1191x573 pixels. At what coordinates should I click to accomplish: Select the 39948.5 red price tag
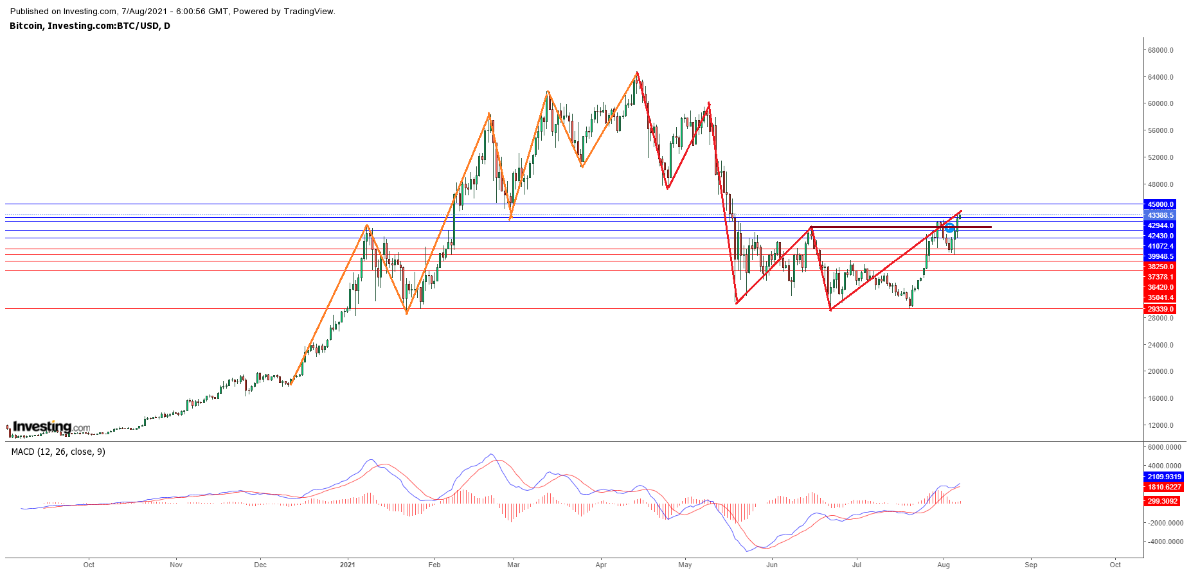(x=1160, y=256)
